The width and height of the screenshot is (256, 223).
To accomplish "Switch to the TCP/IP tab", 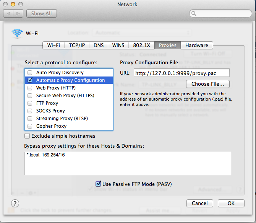I will [x=77, y=45].
